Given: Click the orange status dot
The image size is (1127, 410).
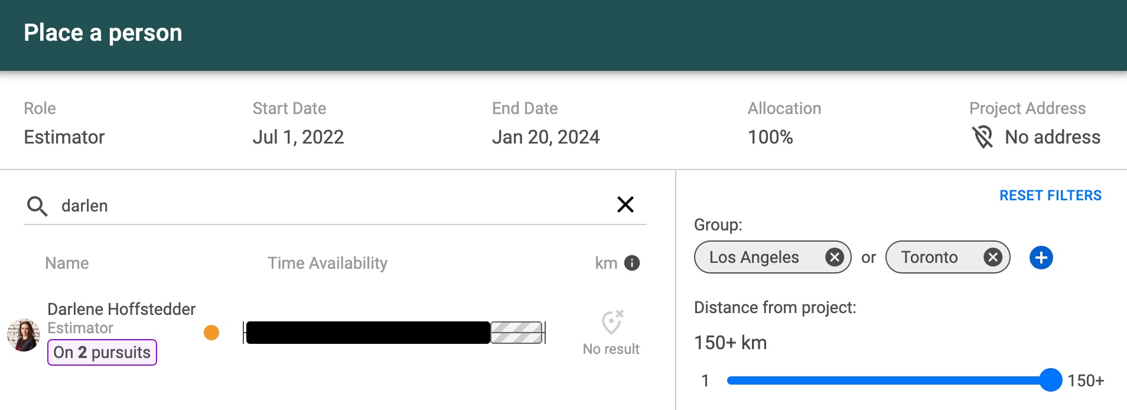Looking at the screenshot, I should (211, 333).
